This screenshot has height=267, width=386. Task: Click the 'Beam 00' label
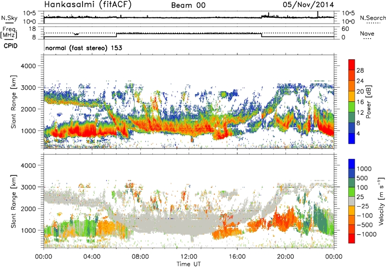tap(188, 5)
